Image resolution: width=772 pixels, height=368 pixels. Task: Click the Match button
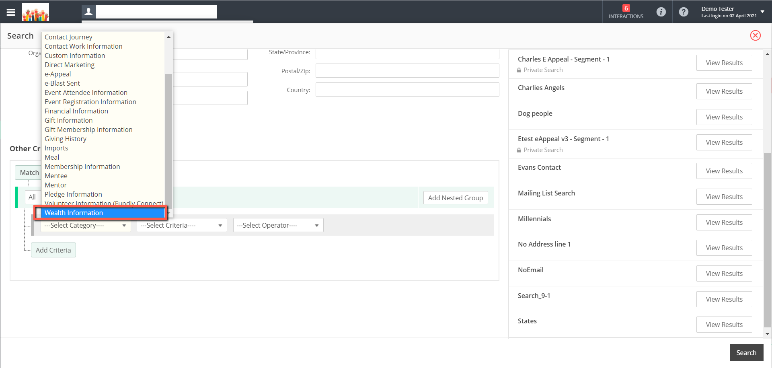pyautogui.click(x=28, y=173)
